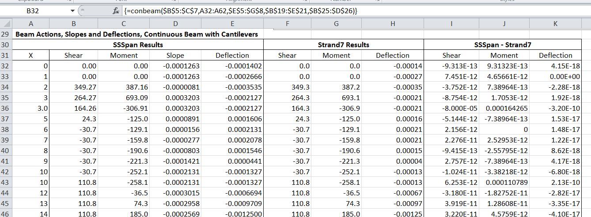Select column K header
This screenshot has height=217, width=591.
555,24
